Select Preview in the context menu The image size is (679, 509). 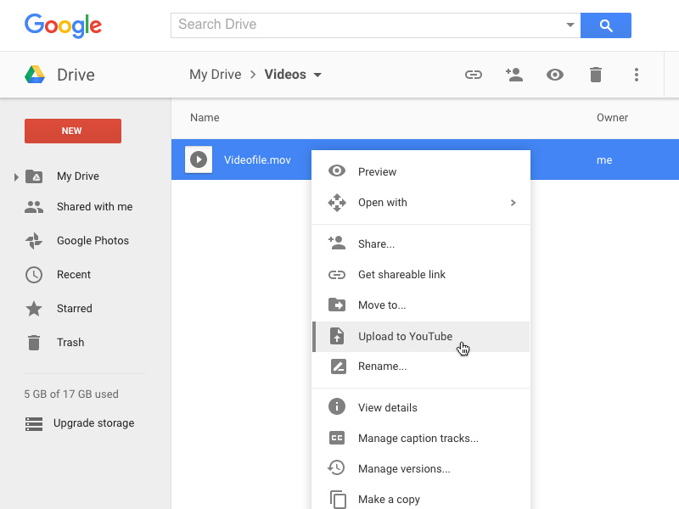pyautogui.click(x=421, y=172)
